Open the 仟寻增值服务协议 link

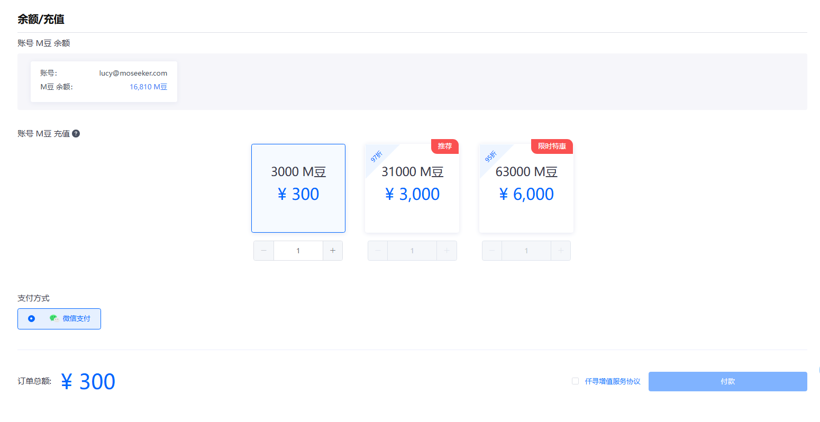613,381
